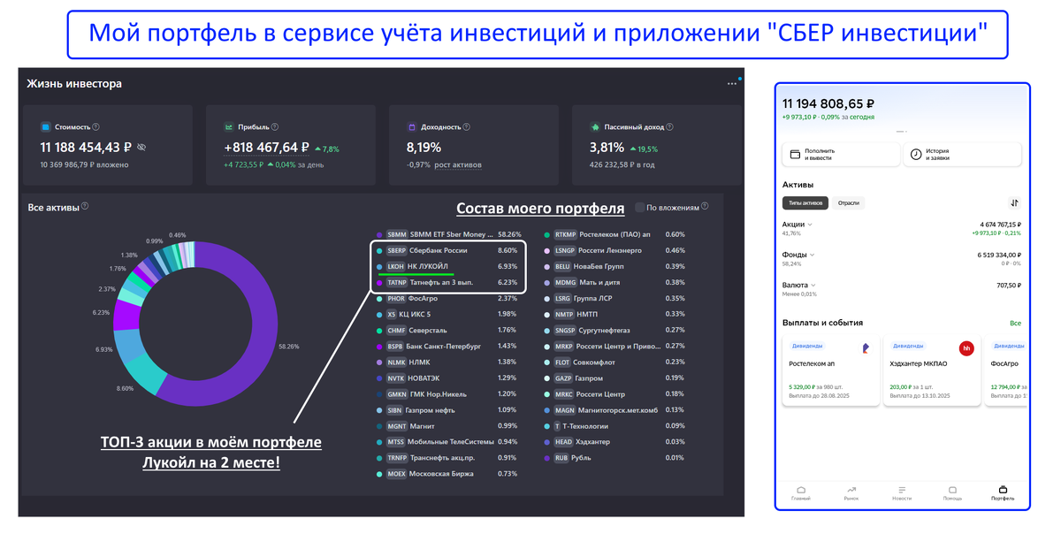The width and height of the screenshot is (1061, 534).
Task: Click the 6.93% blue donut segment
Action: [x=129, y=346]
